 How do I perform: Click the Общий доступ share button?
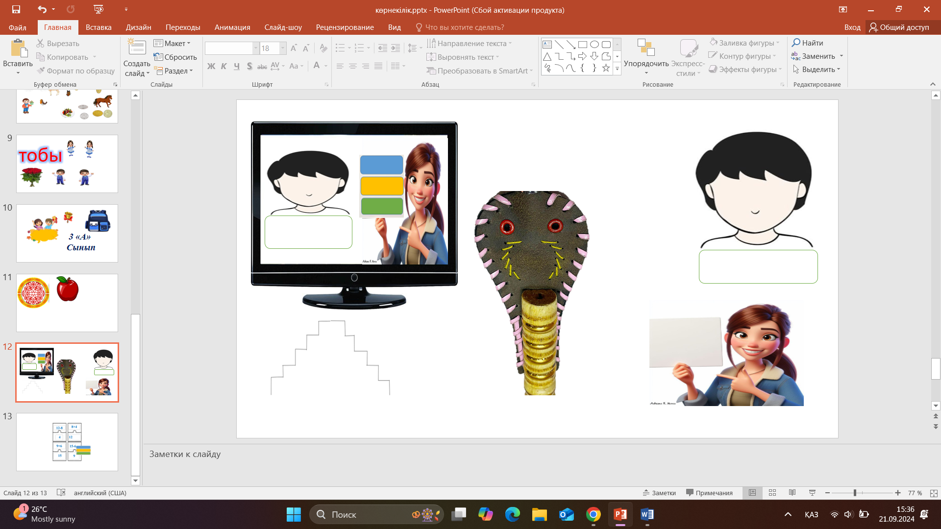(899, 27)
